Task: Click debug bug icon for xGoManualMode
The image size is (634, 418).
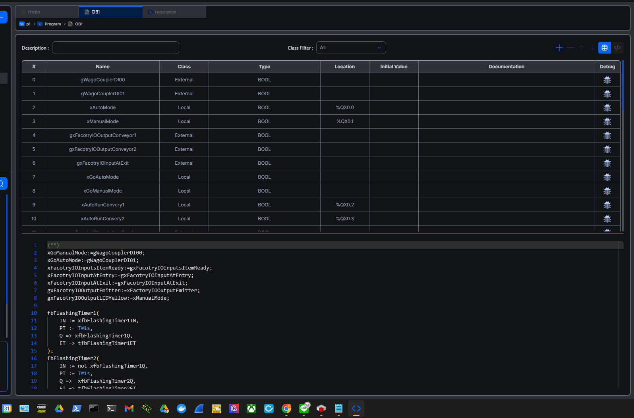Action: (607, 191)
